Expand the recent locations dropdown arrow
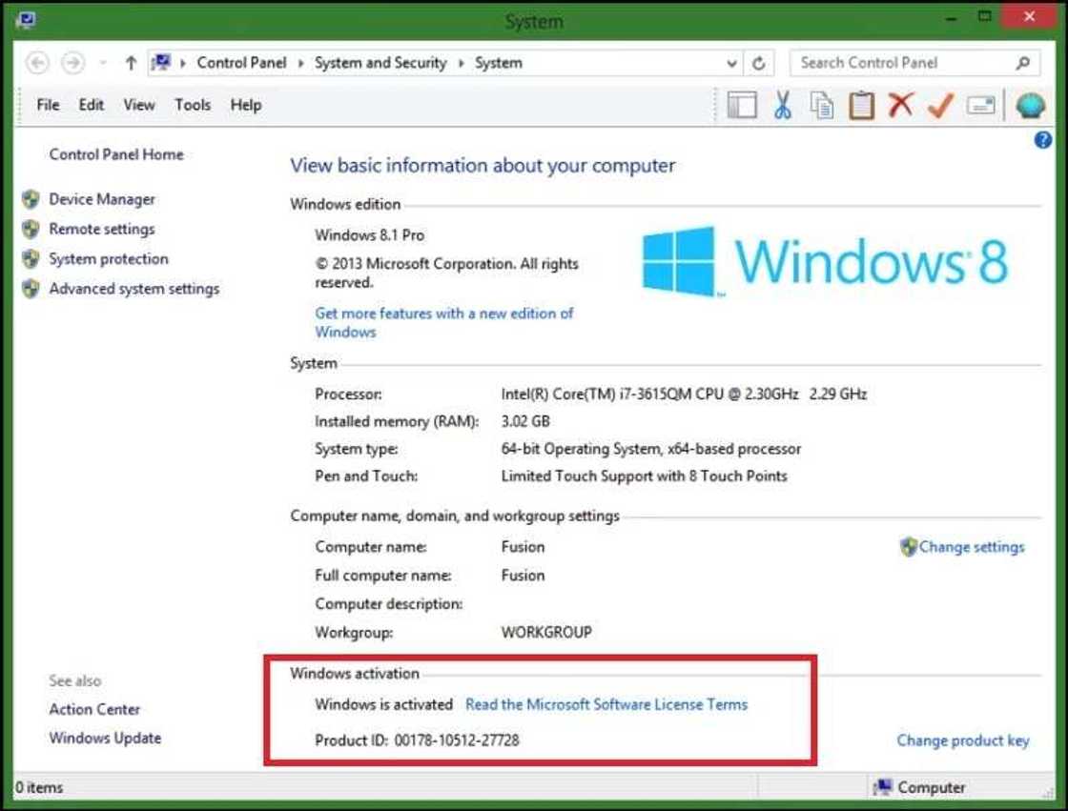The image size is (1068, 811). pos(103,63)
